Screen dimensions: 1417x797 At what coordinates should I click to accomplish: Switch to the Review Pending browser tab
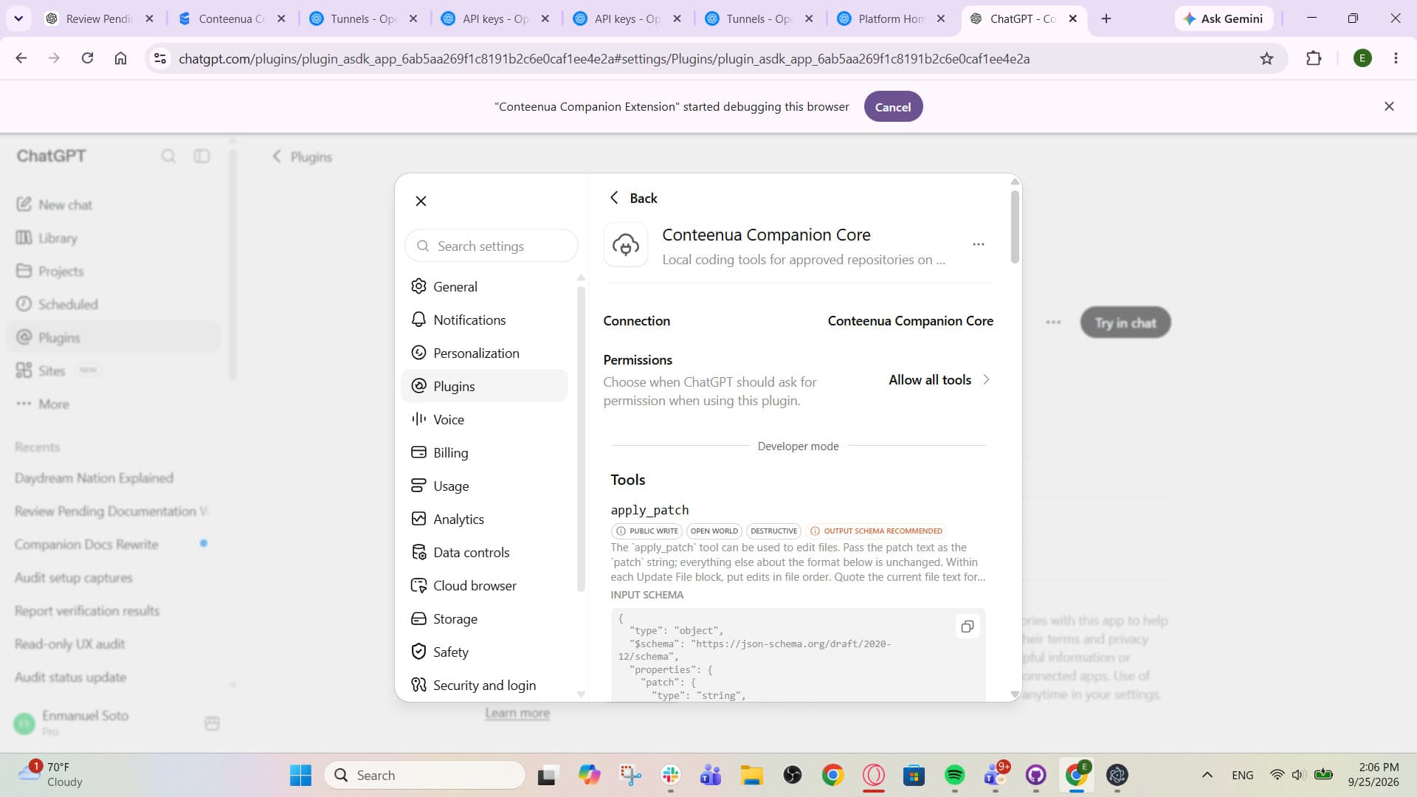99,18
